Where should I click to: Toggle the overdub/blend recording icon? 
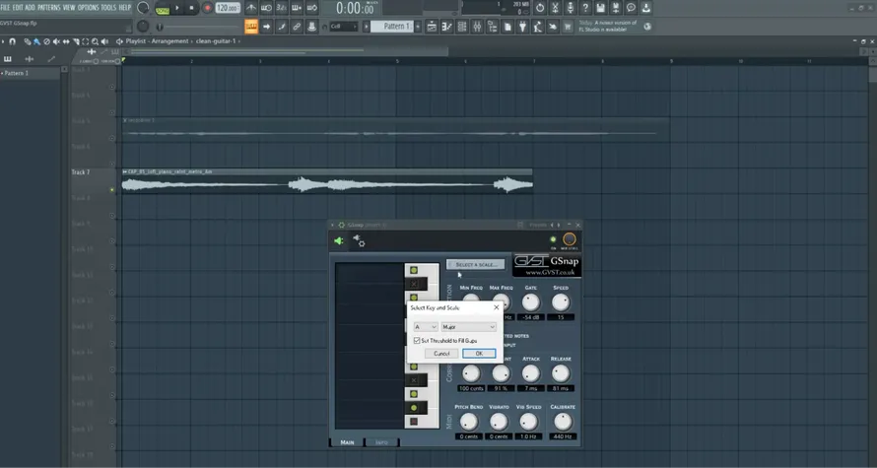297,8
